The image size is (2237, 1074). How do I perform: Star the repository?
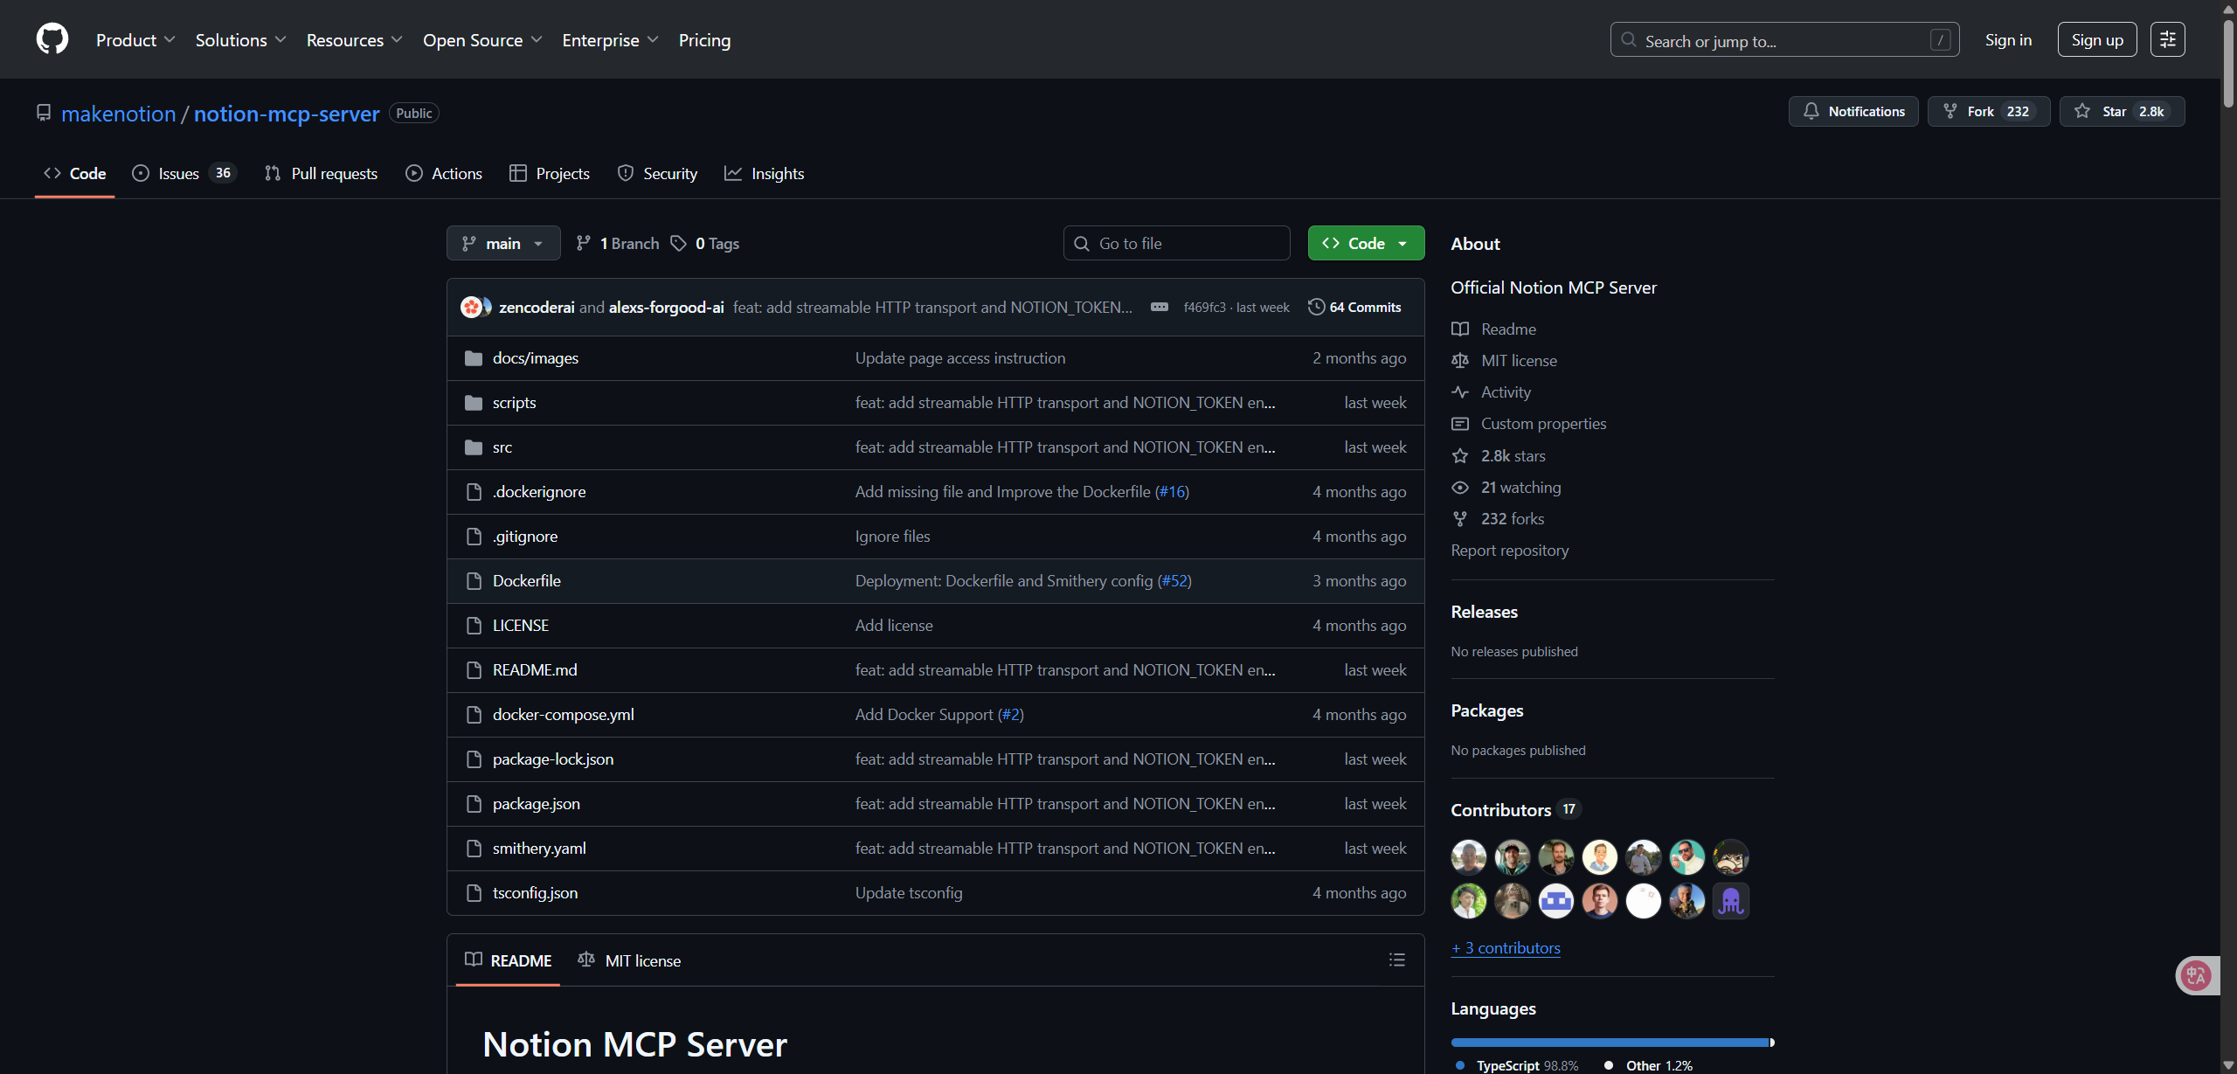click(2122, 111)
